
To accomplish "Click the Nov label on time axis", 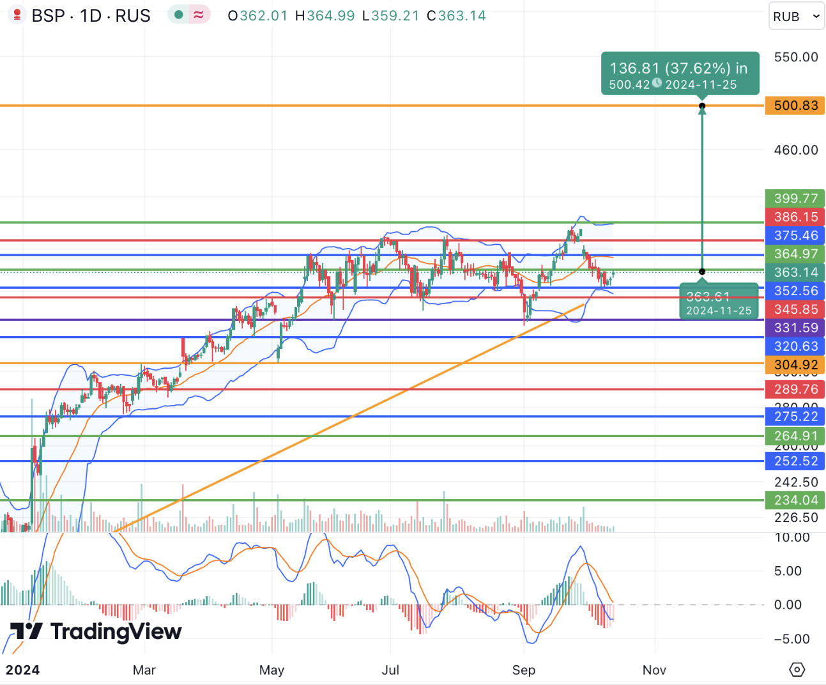I will 654,670.
